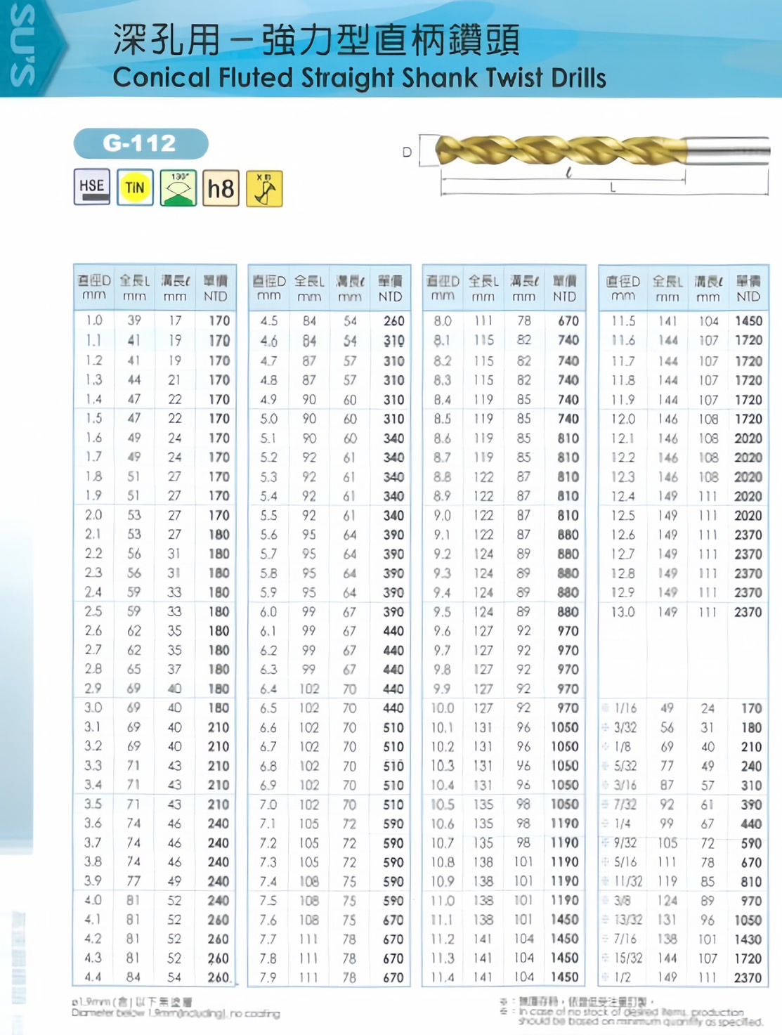Click diameter cell 11.4 in third table
Screen dimensions: 782x1035
click(x=443, y=977)
